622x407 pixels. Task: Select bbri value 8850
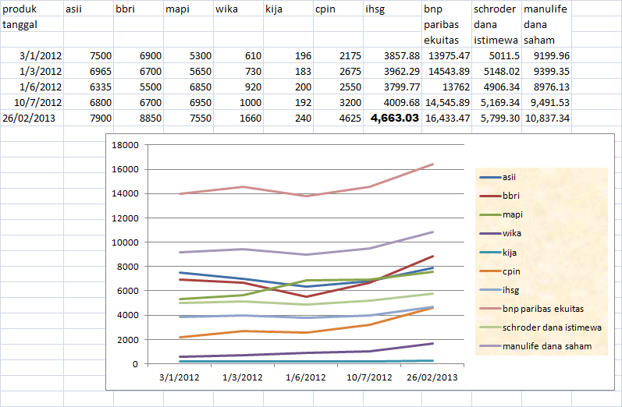click(x=138, y=118)
